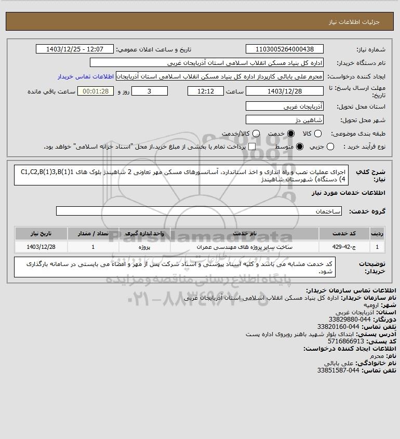Select the متوسط purchase type radio
The width and height of the screenshot is (400, 439).
pos(300,147)
